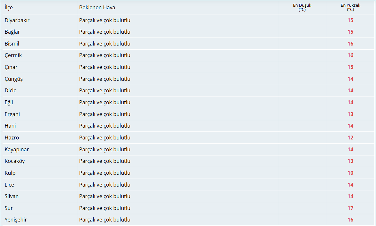
Task: Select Çüngüş in the district list
Action: tap(14, 79)
